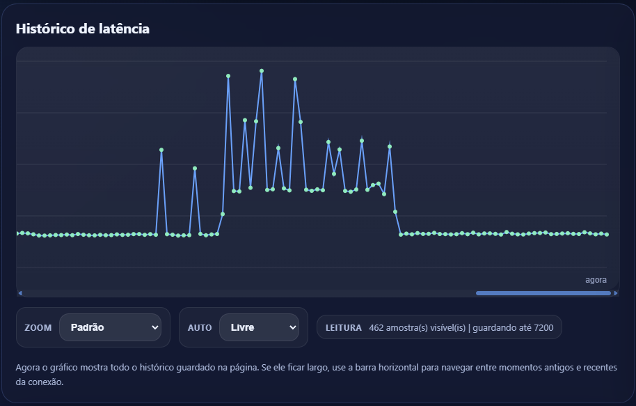Click the highest latency peak data point
Image resolution: width=636 pixels, height=406 pixels.
[x=262, y=71]
